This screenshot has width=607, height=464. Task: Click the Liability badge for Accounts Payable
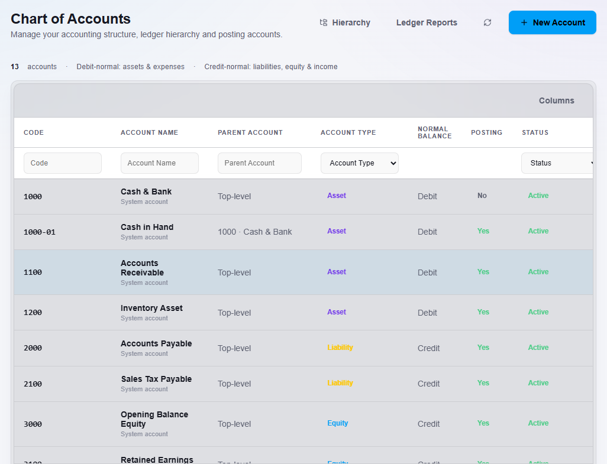coord(340,348)
